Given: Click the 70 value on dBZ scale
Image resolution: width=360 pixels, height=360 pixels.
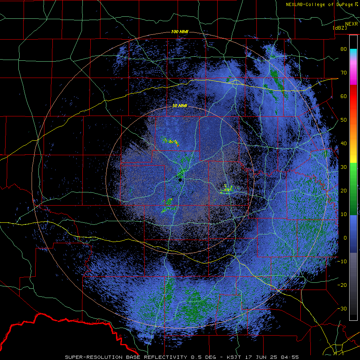Looking at the screenshot, I should click(x=344, y=72).
